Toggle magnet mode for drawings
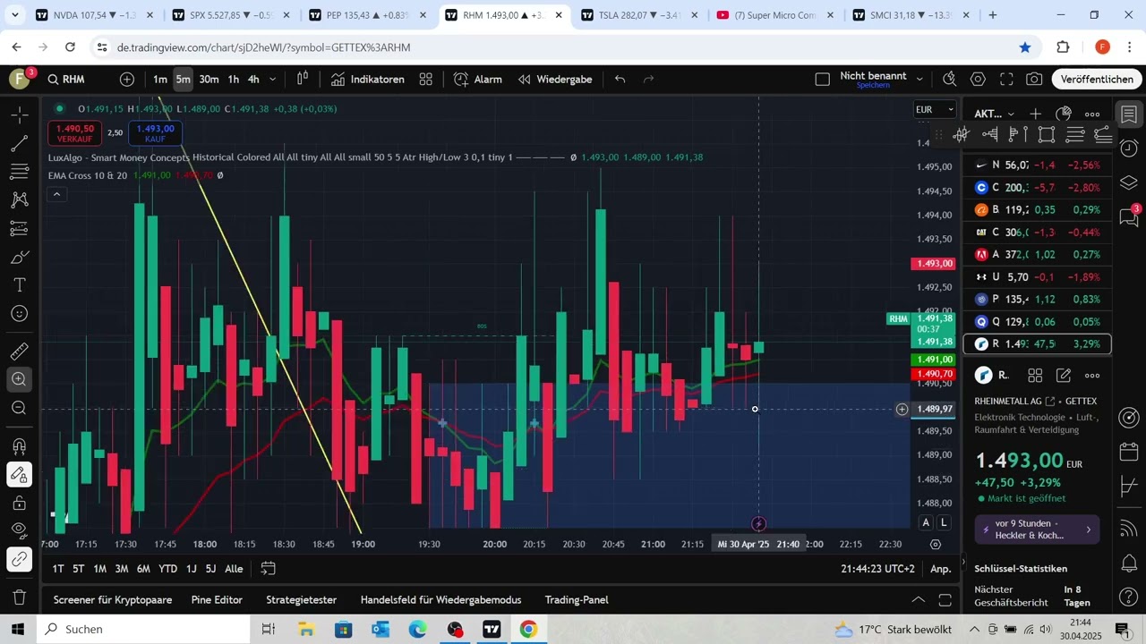Screen dimensions: 1146x644 tap(20, 445)
